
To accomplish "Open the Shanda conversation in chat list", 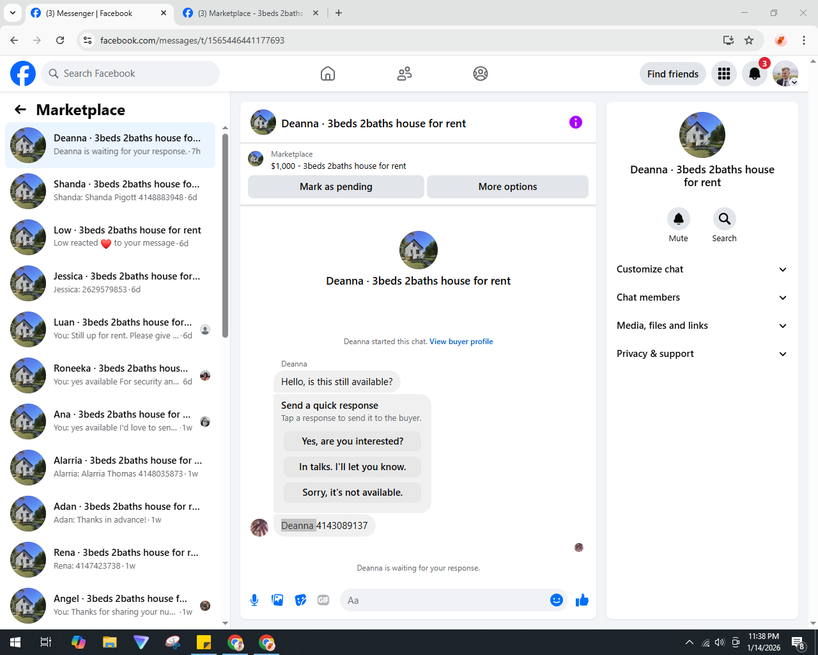I will [111, 191].
